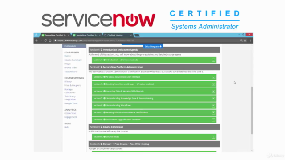Close the ClayDesk Hosting tab
This screenshot has height=160, width=285.
click(131, 35)
